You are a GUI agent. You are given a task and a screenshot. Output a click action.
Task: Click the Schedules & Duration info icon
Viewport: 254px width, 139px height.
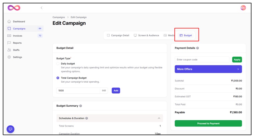[x=87, y=118]
